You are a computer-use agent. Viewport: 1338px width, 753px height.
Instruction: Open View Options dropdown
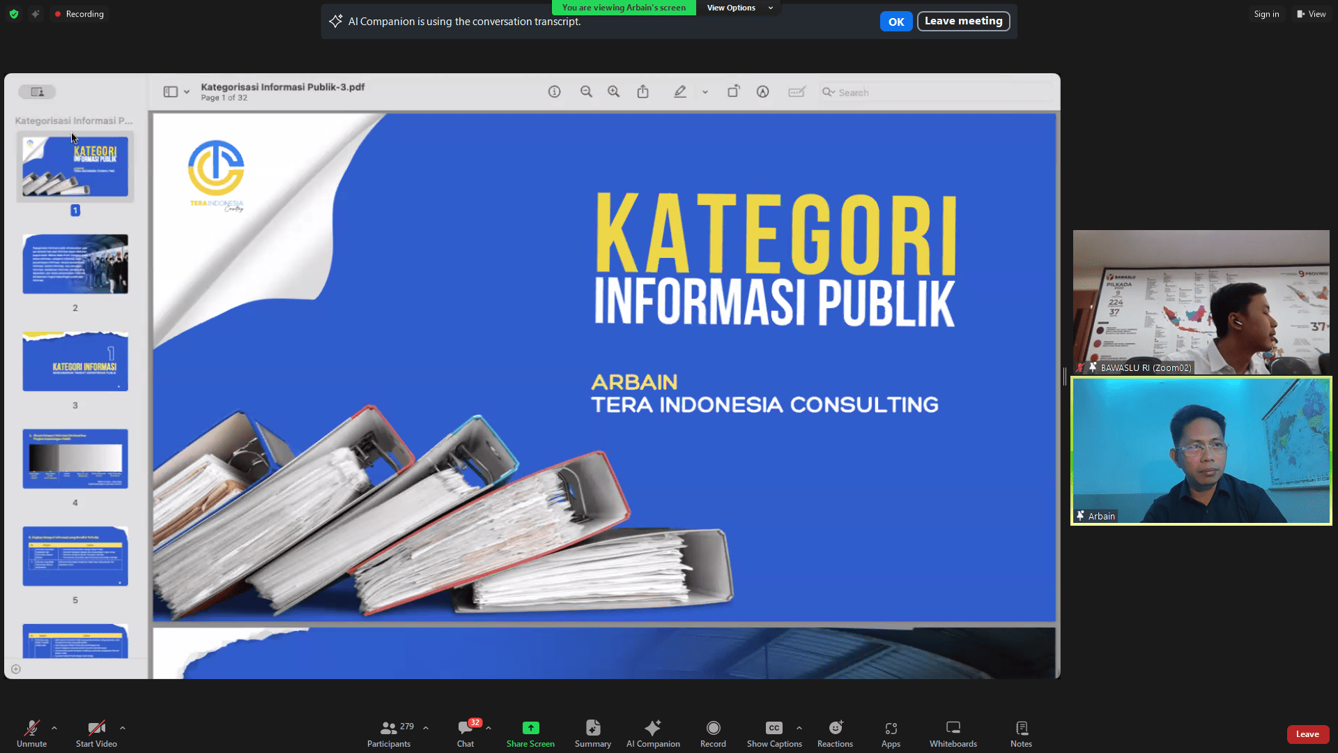731,8
